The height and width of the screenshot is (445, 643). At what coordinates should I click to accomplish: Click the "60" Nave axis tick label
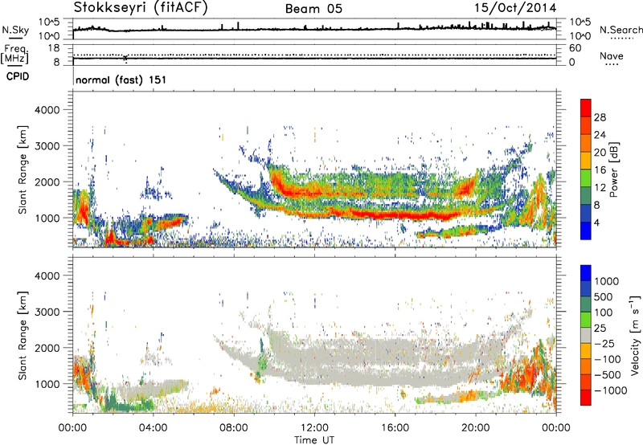(575, 48)
